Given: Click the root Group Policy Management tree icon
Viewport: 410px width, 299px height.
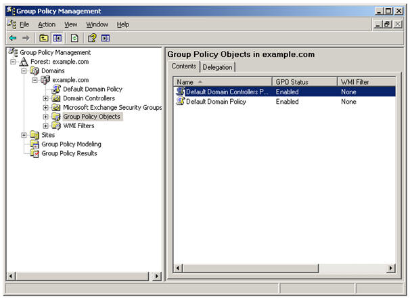Looking at the screenshot, I should [x=13, y=52].
